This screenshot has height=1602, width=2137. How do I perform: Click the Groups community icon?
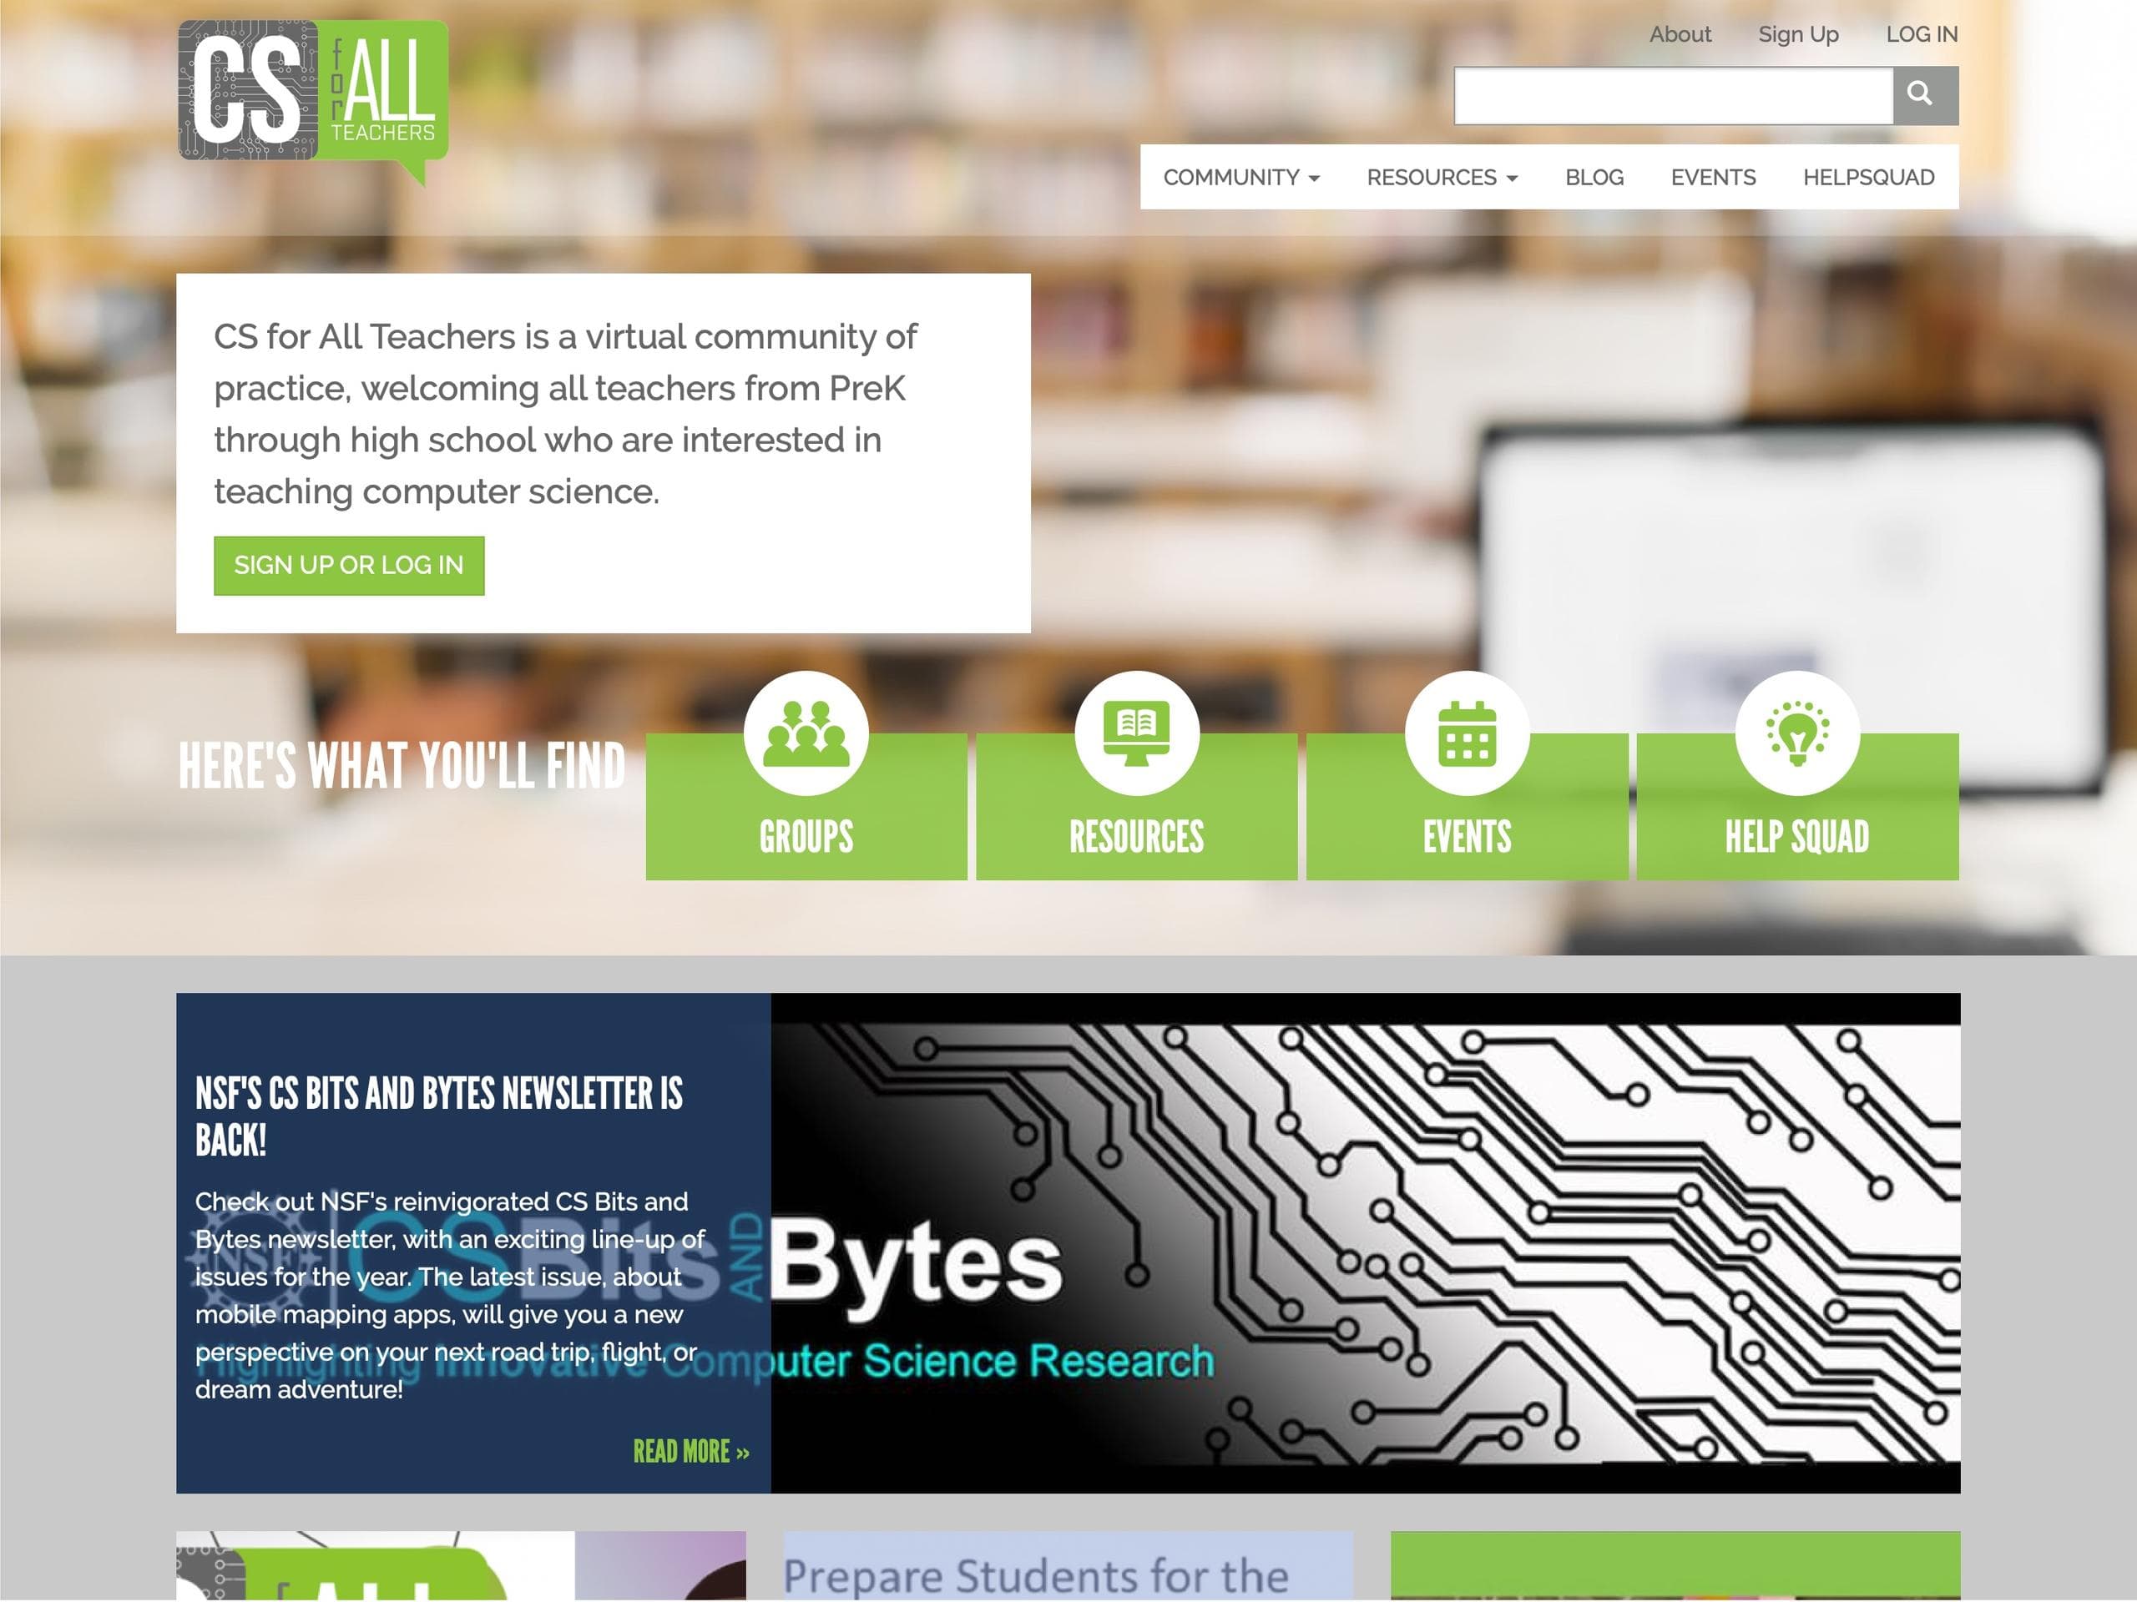(x=806, y=732)
